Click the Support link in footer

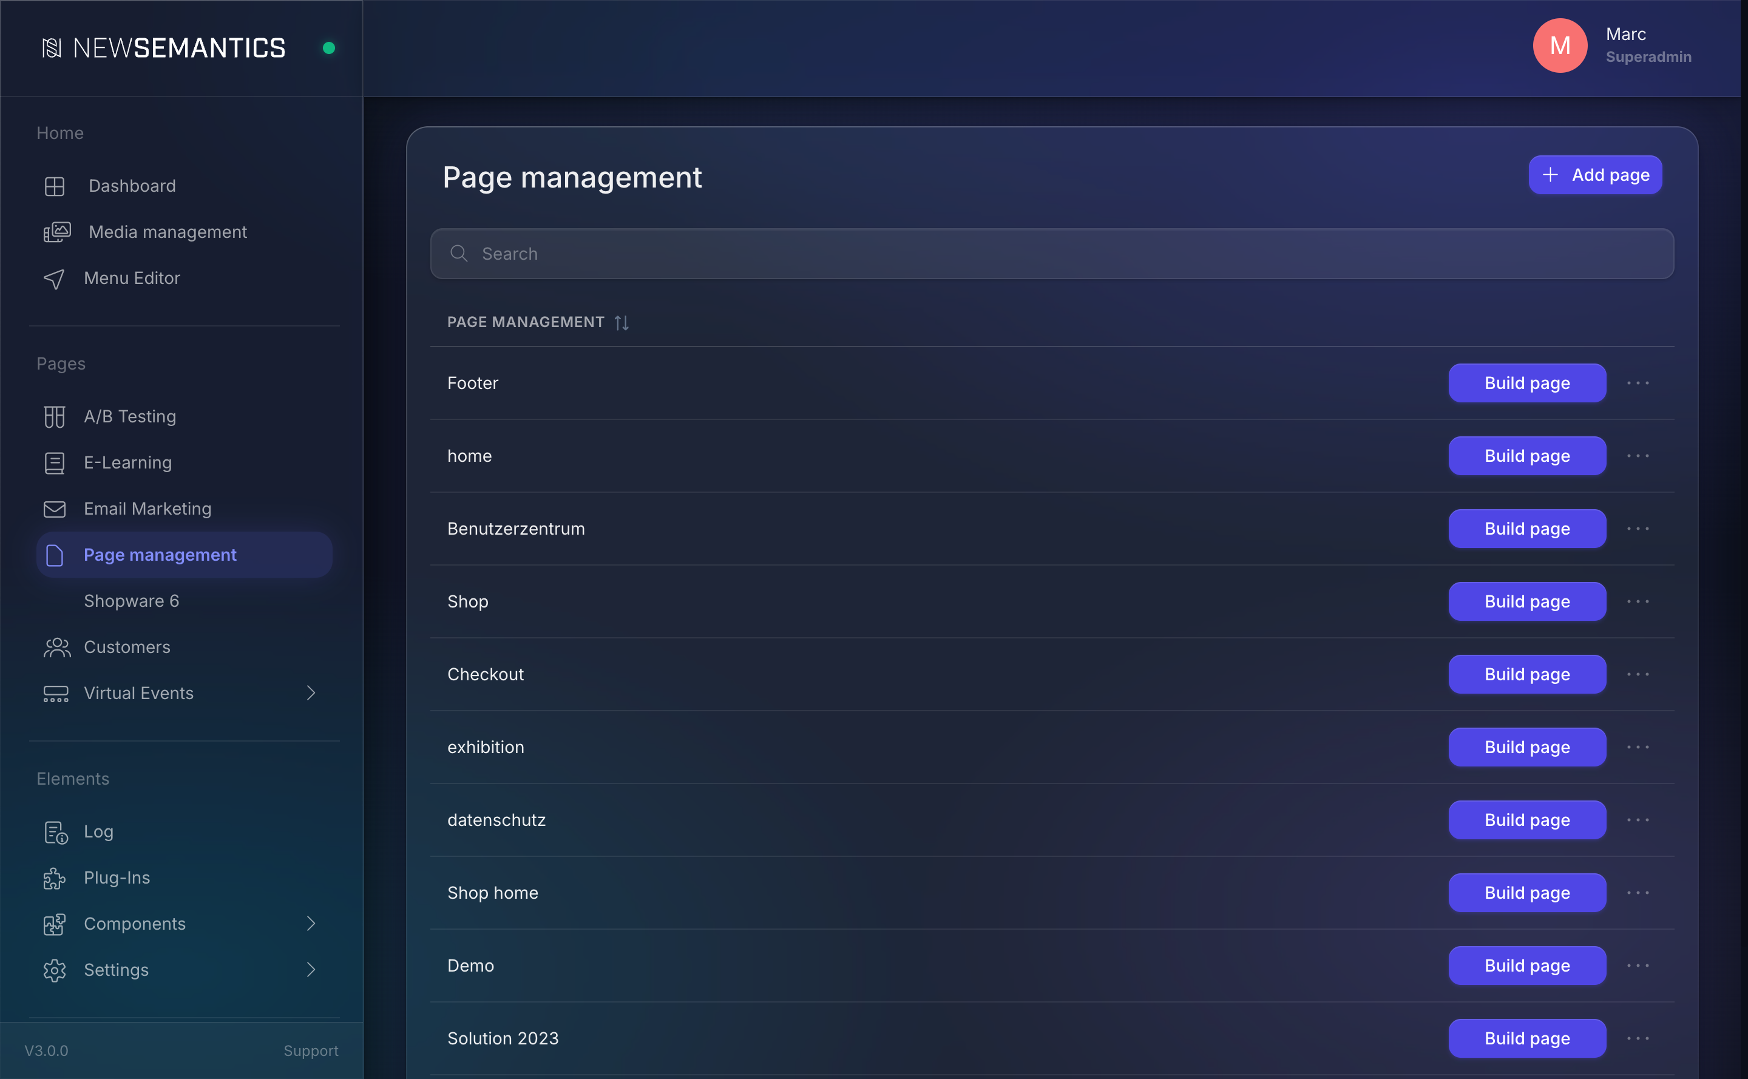[311, 1051]
